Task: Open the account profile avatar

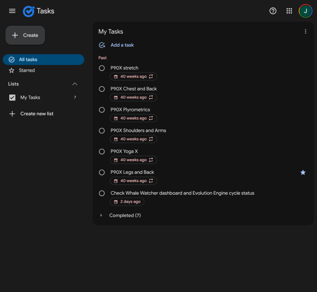Action: click(305, 11)
